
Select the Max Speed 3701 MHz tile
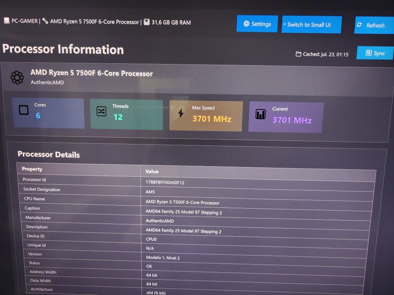point(206,116)
